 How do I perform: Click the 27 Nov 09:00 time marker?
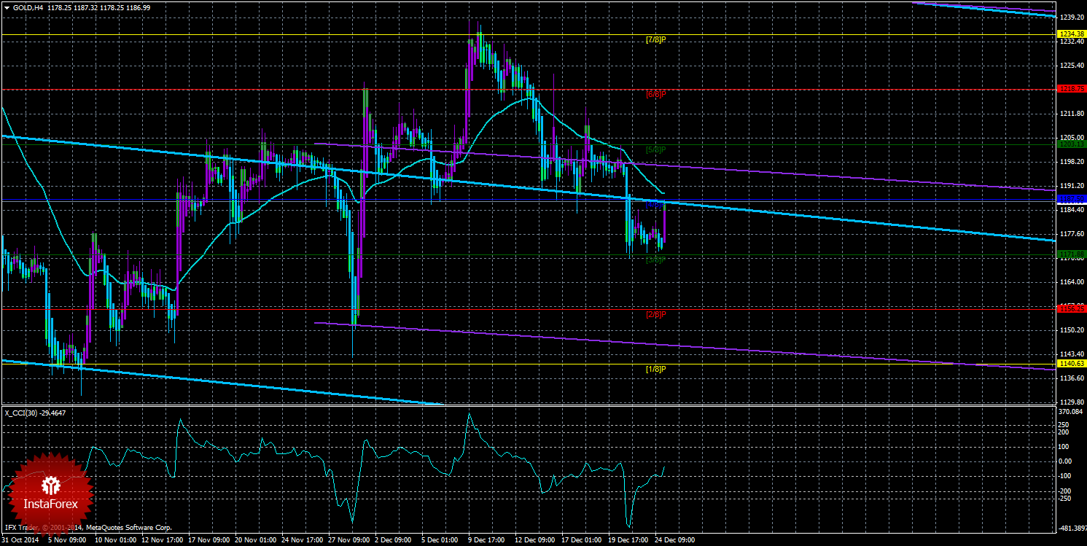click(346, 541)
